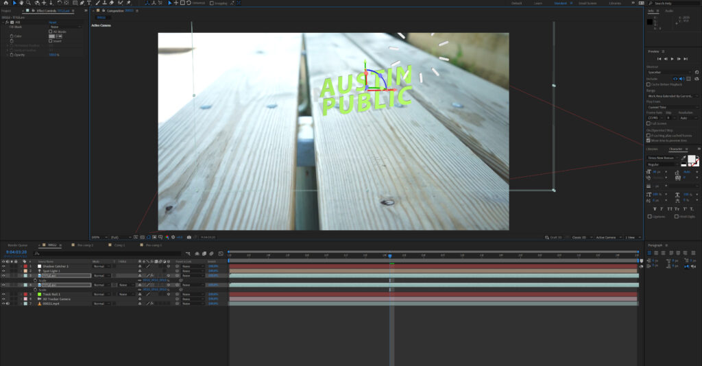
Task: Open Range dropdown in Preview panel
Action: pyautogui.click(x=673, y=96)
